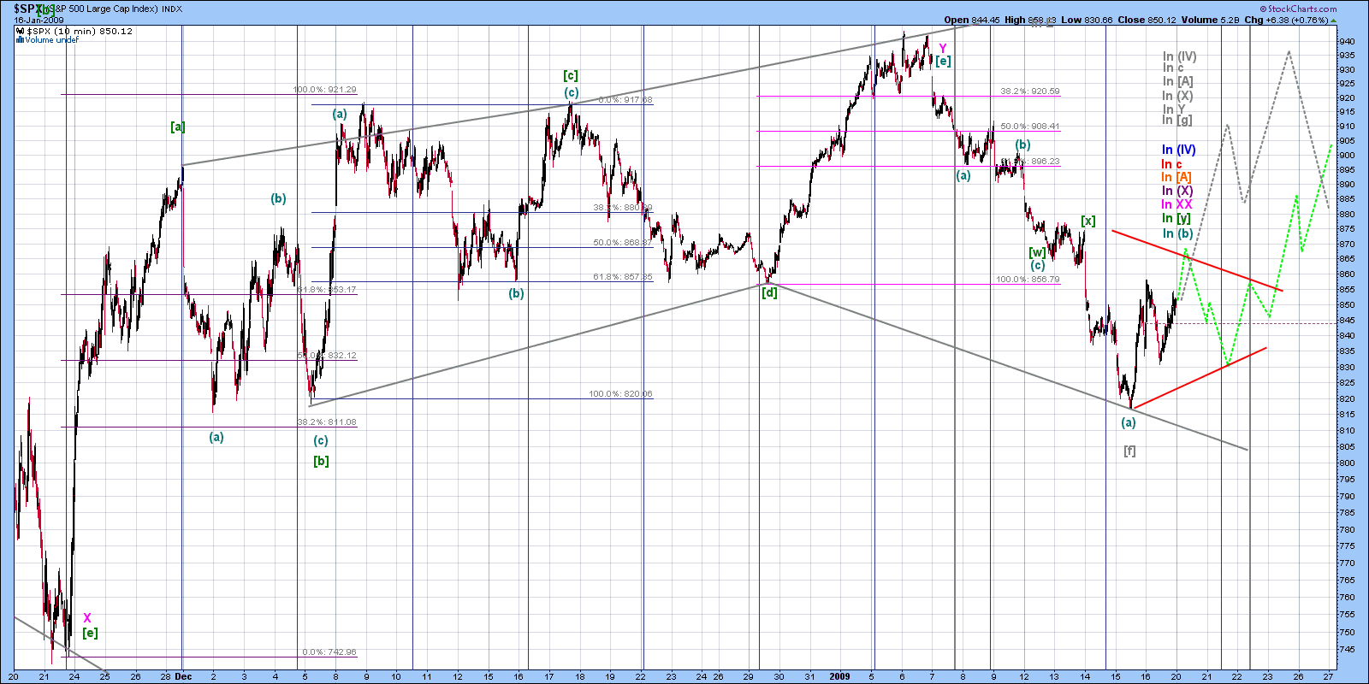This screenshot has width=1369, height=684.
Task: Click the 100.0%: 921.29 Fibonacci label
Action: click(x=324, y=90)
